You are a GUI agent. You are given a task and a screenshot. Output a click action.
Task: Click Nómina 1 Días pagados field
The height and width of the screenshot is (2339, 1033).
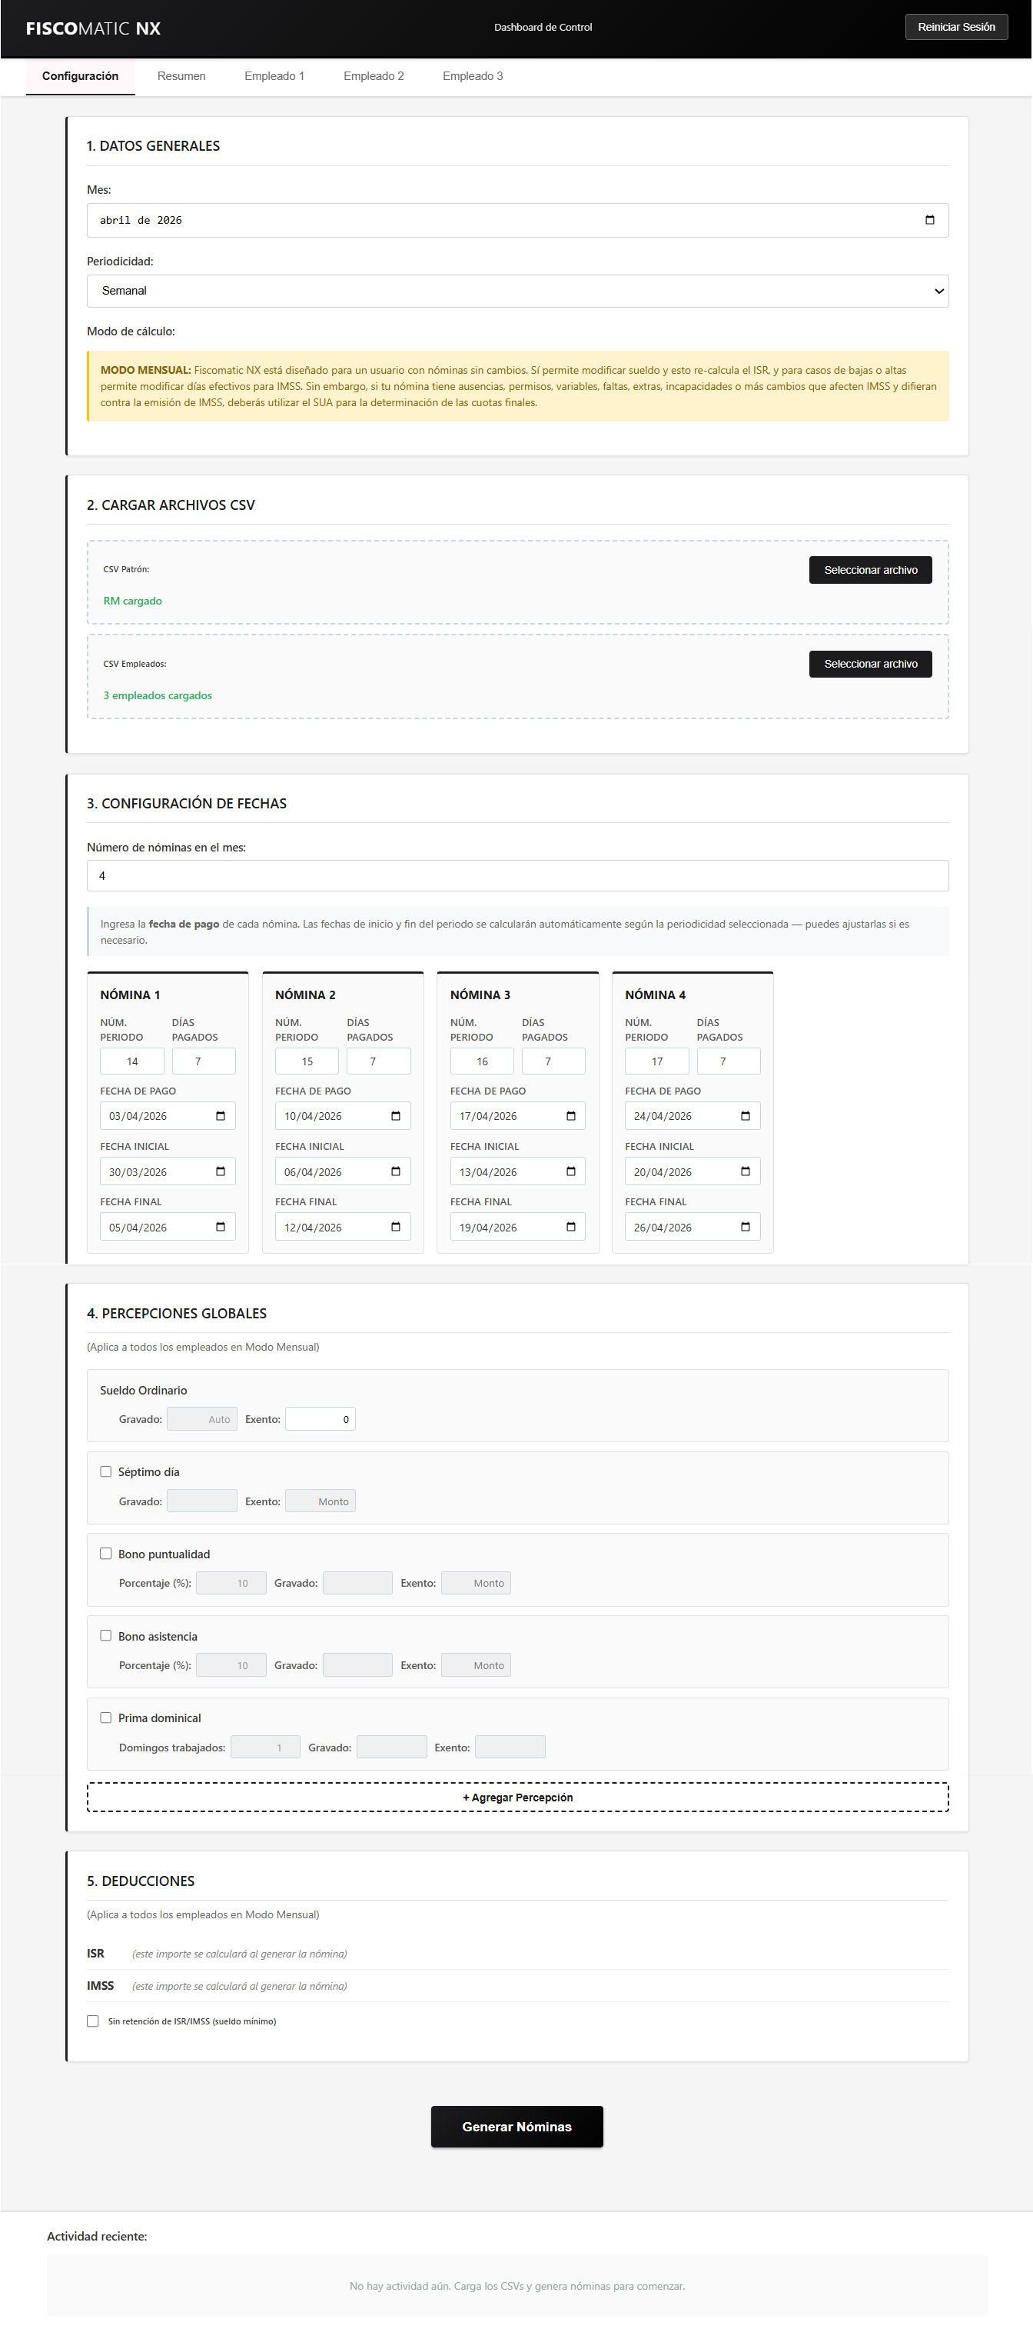click(x=204, y=1061)
